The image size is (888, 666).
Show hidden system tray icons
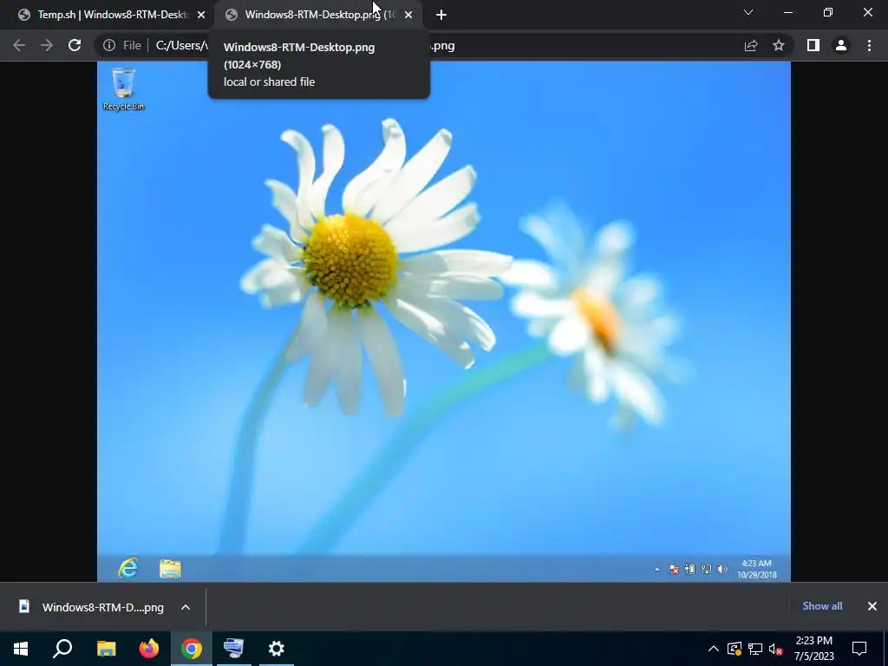click(714, 649)
